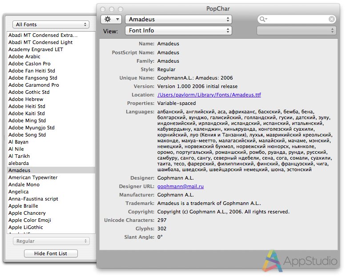Pick Adobe Caslon Pro font

point(29,64)
